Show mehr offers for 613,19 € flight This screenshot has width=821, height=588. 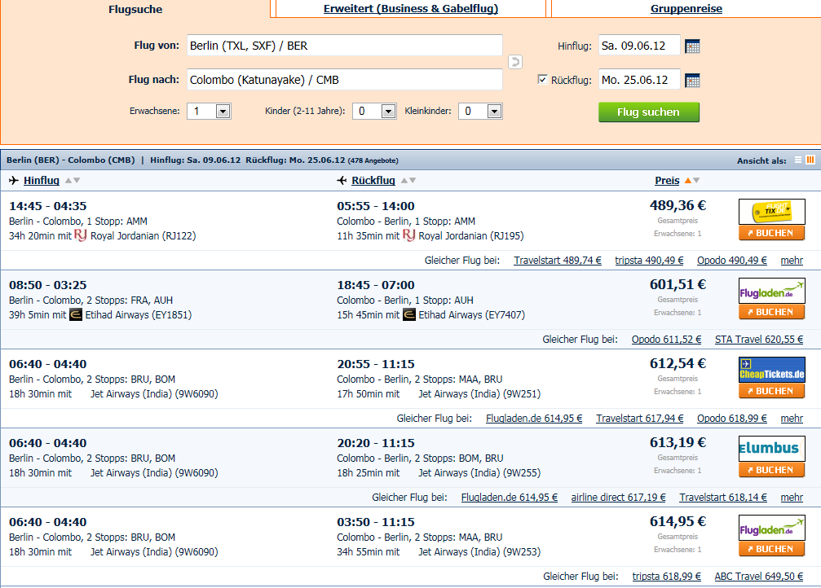click(x=792, y=497)
